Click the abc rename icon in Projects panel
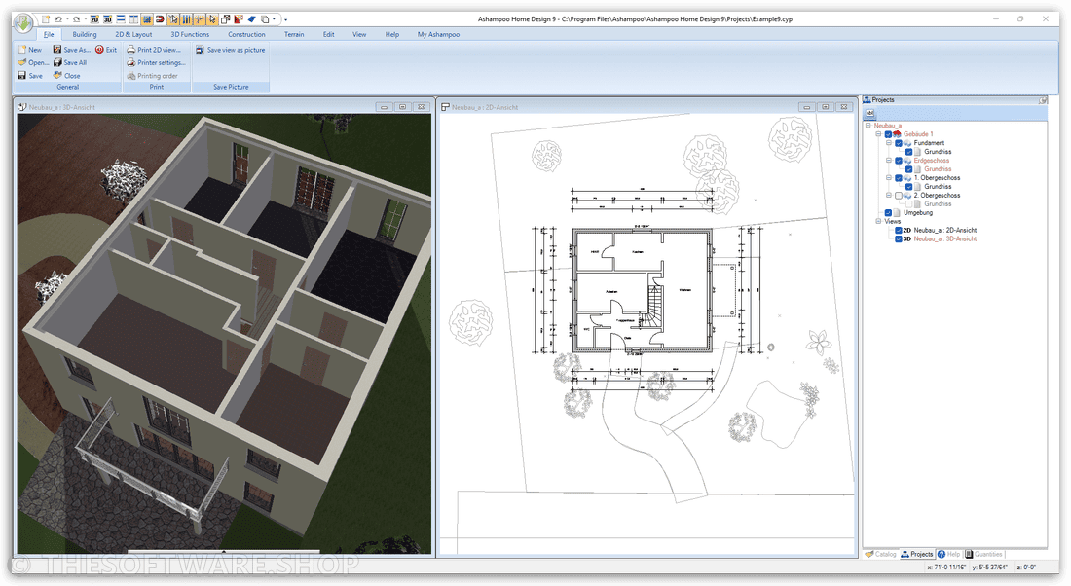 870,113
